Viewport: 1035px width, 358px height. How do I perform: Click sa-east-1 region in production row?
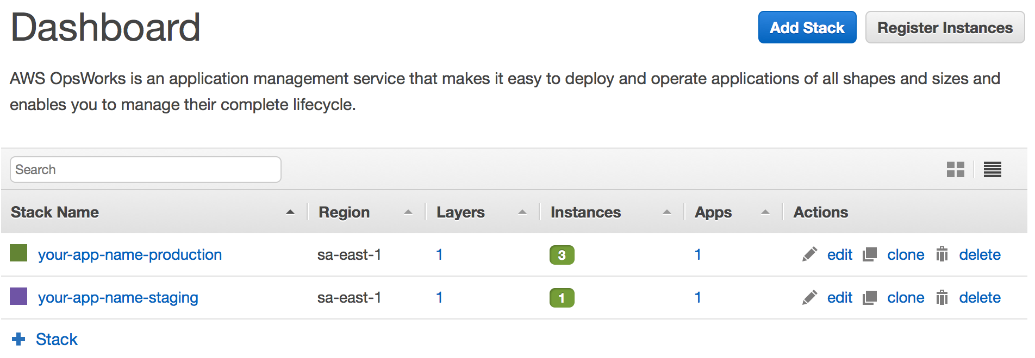coord(349,254)
